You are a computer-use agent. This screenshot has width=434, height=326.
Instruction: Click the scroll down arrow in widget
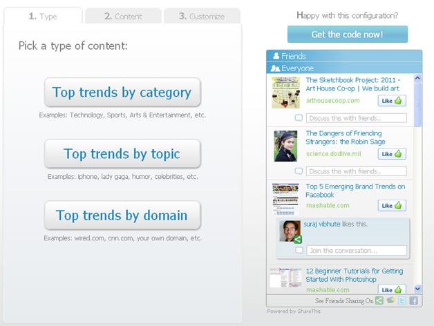(x=417, y=289)
